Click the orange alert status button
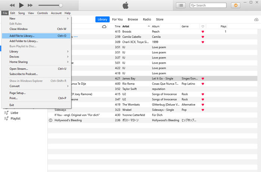261x172 pixels. (x=236, y=5)
